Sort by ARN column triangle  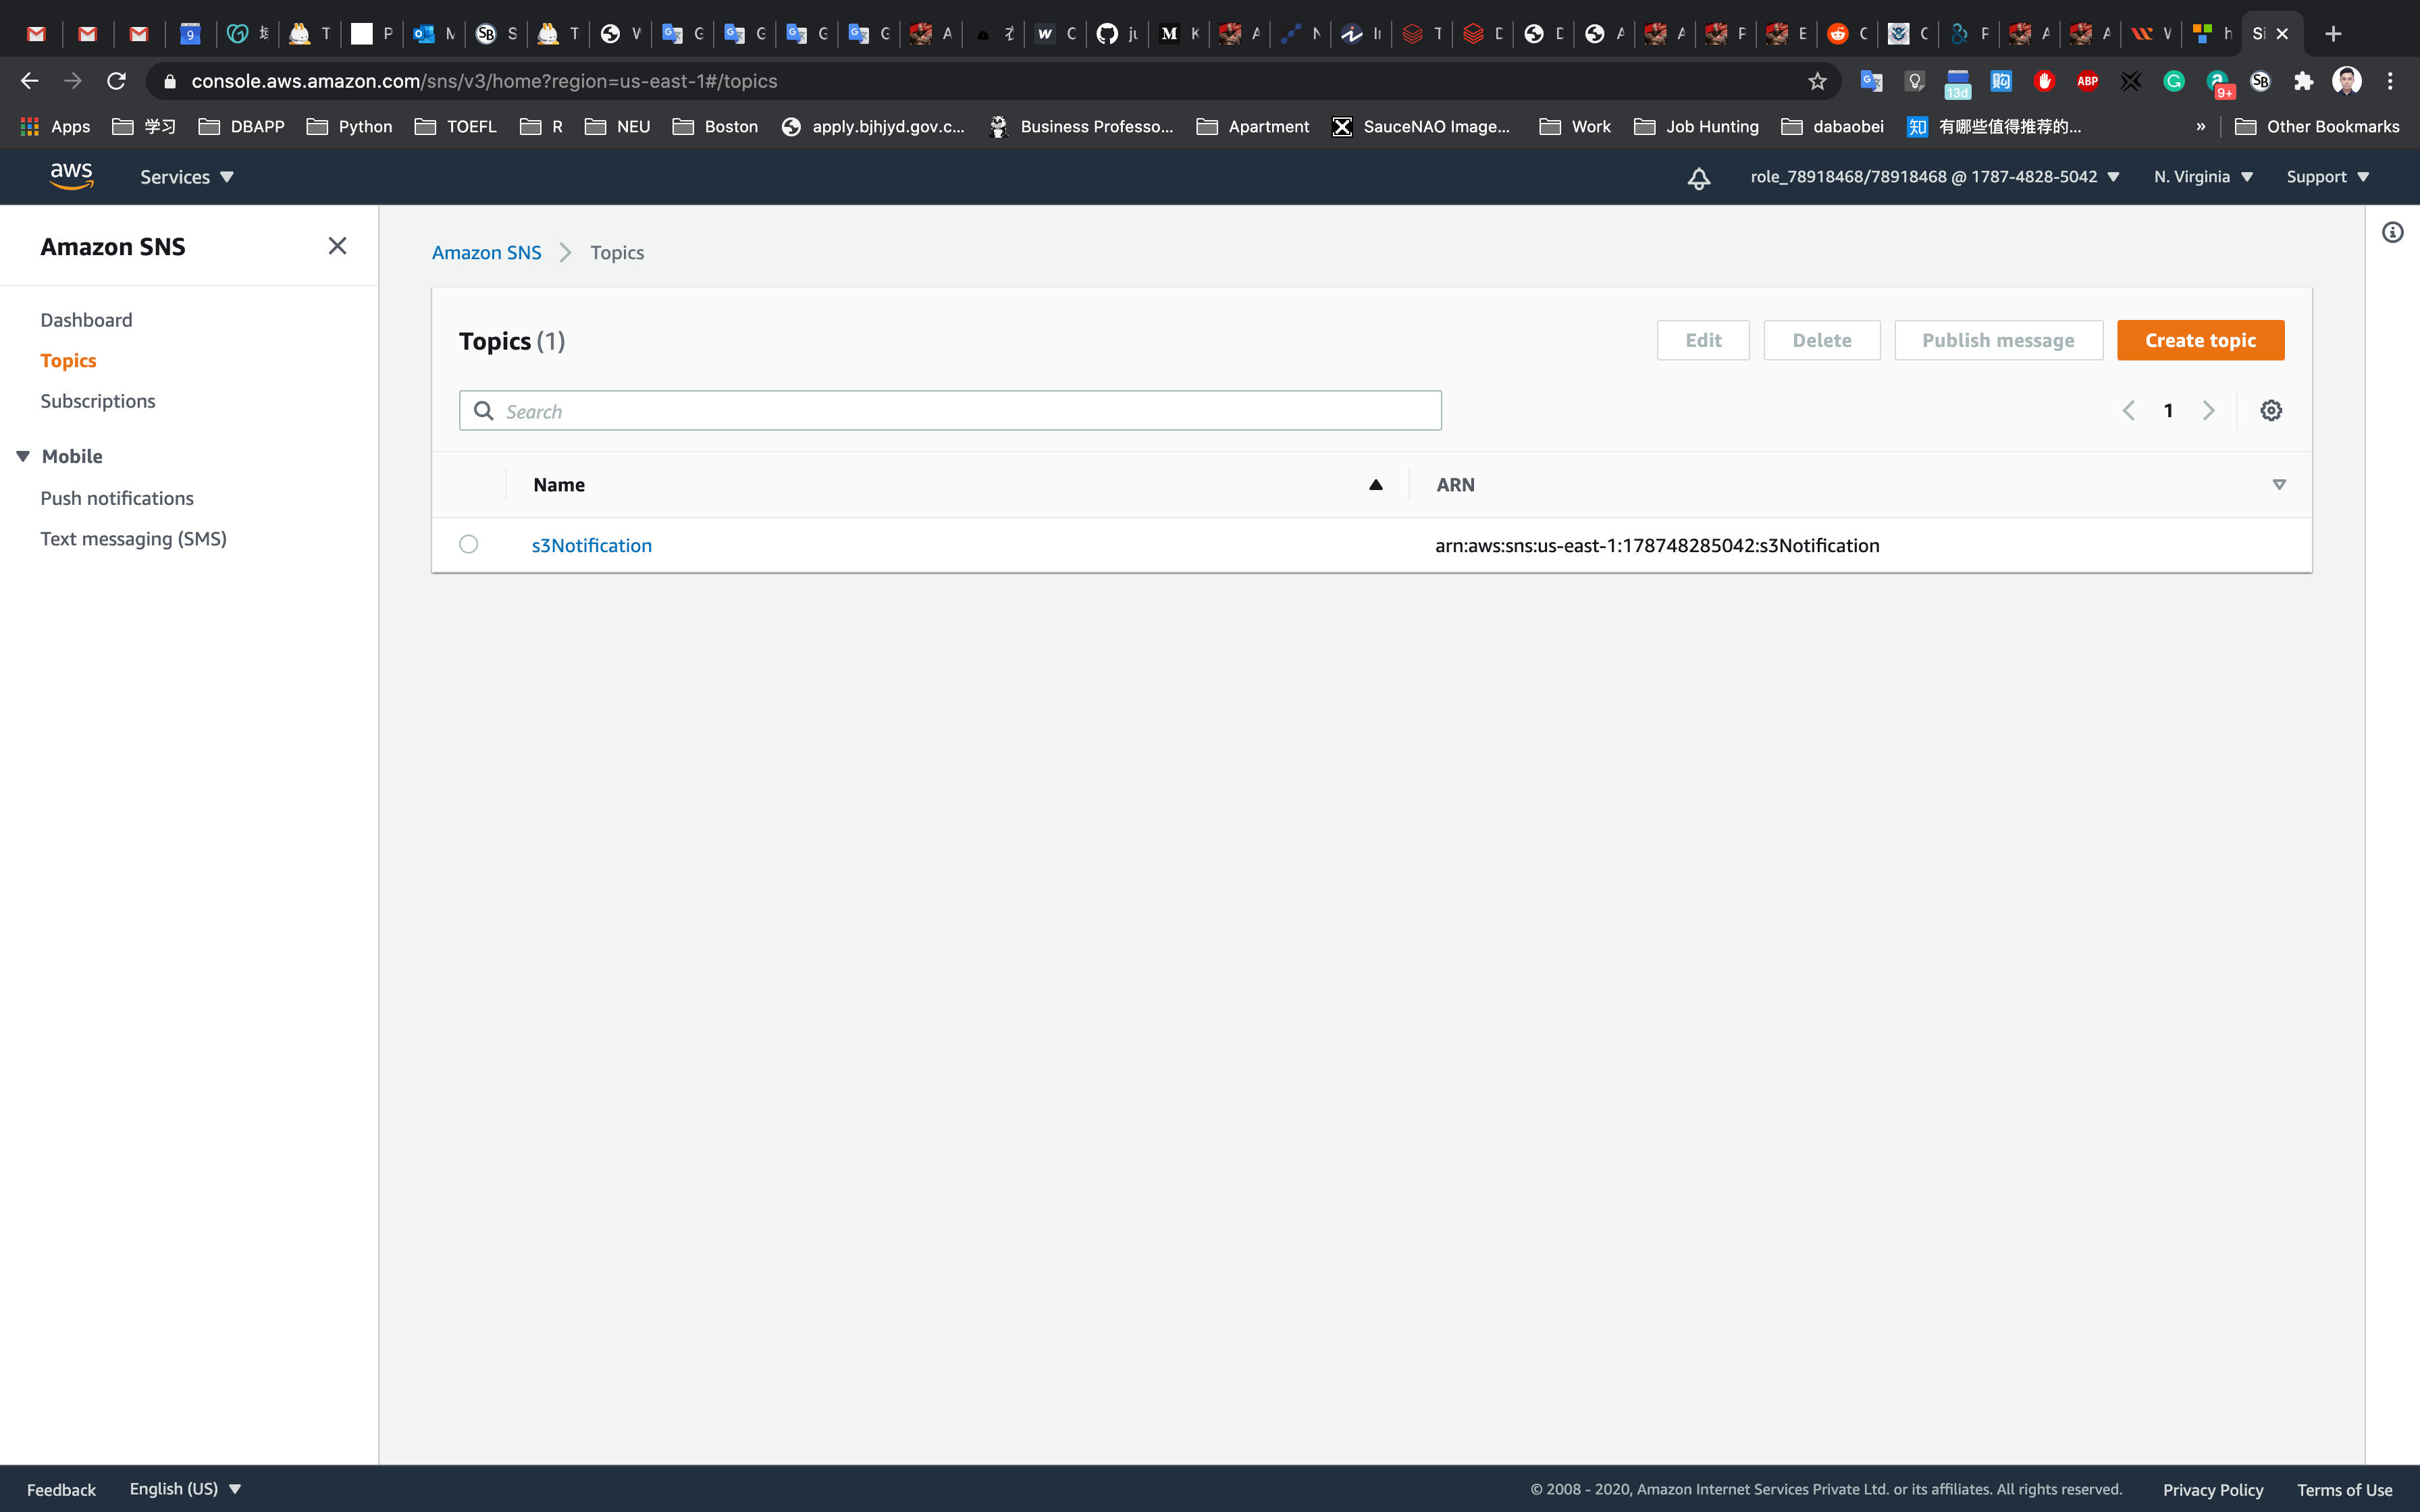2278,485
